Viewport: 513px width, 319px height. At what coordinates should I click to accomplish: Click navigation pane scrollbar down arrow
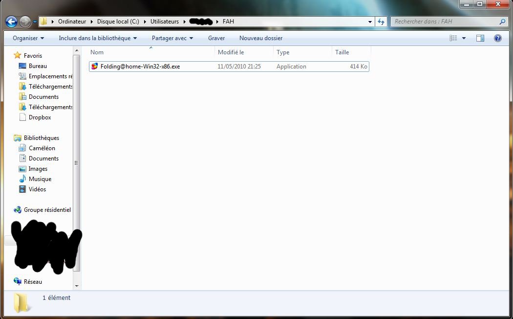click(x=77, y=286)
